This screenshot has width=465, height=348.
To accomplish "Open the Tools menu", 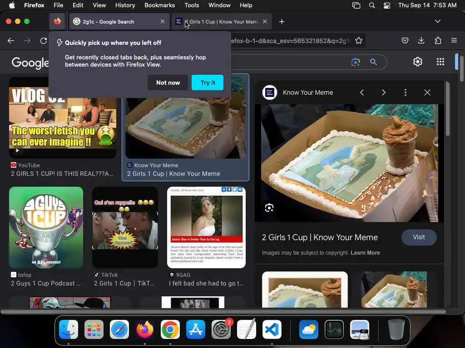I will [192, 5].
